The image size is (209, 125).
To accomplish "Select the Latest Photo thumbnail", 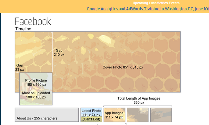I will pyautogui.click(x=91, y=115).
